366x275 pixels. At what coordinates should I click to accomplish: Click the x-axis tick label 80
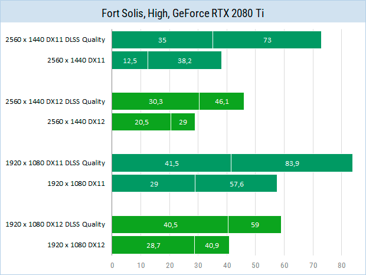341,265
